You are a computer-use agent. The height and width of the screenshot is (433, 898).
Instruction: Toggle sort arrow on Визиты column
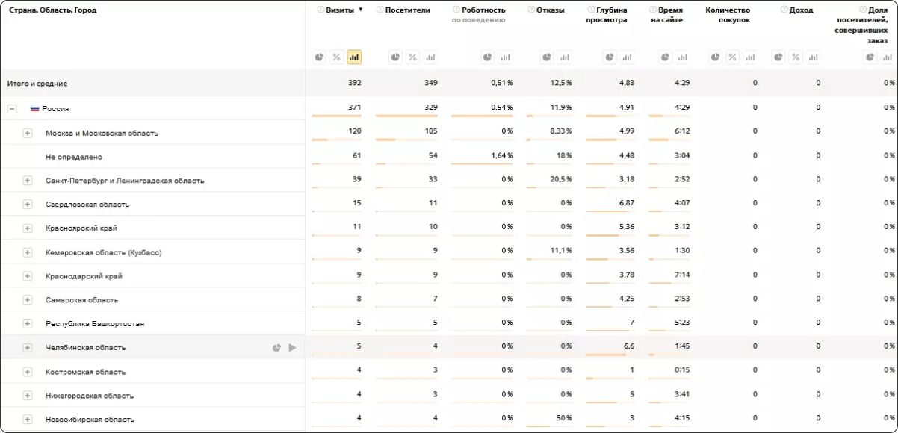pyautogui.click(x=361, y=10)
